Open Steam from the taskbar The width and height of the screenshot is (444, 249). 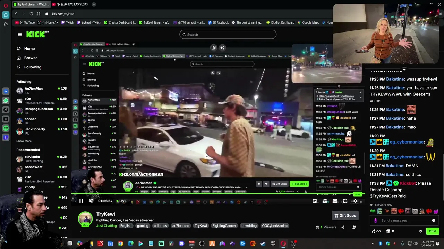point(263,243)
